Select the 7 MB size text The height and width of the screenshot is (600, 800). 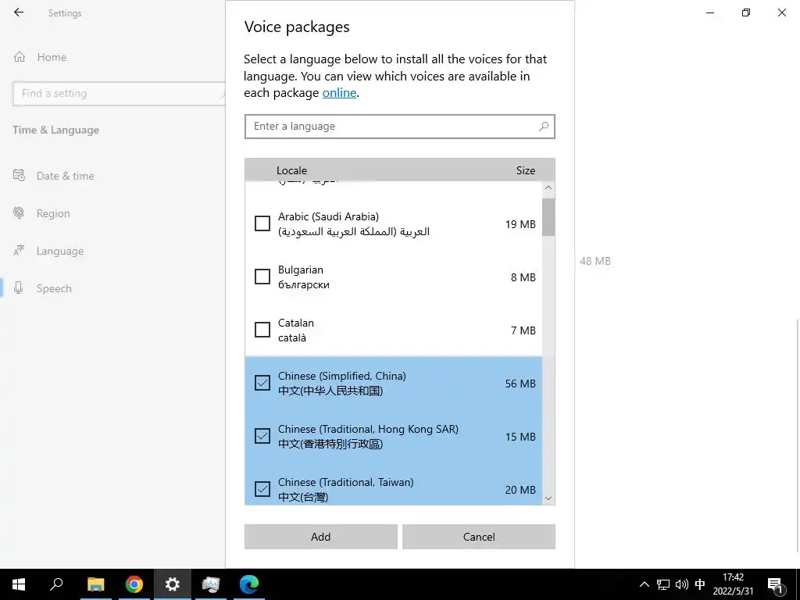(523, 330)
